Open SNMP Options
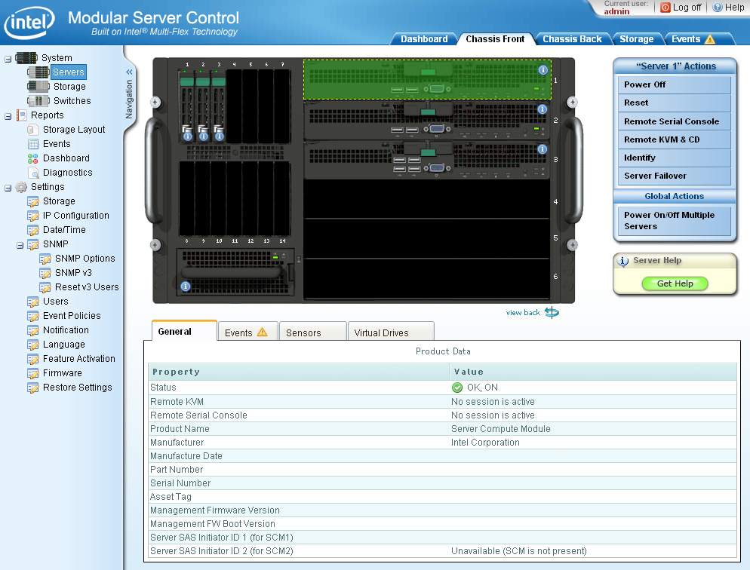The height and width of the screenshot is (570, 750). [85, 259]
